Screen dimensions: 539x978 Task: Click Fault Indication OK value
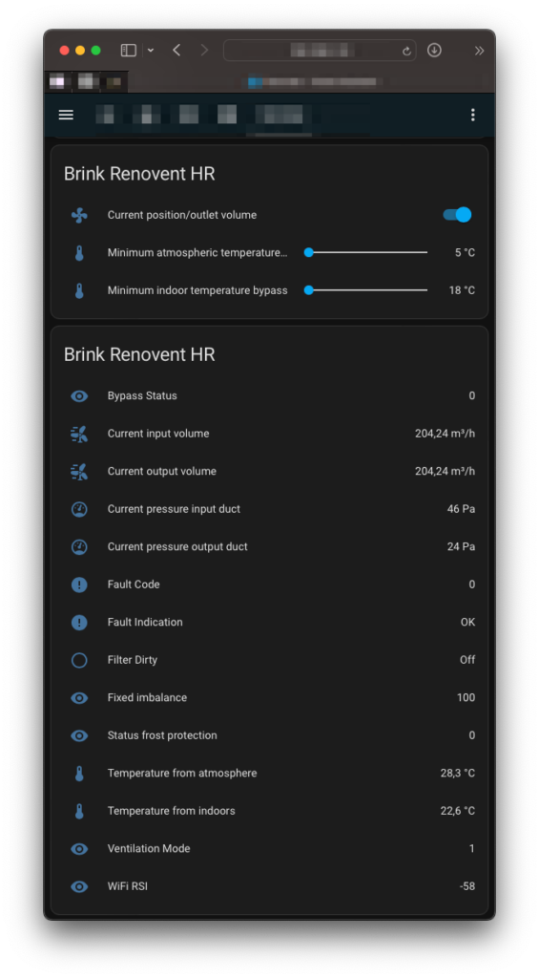pyautogui.click(x=468, y=623)
